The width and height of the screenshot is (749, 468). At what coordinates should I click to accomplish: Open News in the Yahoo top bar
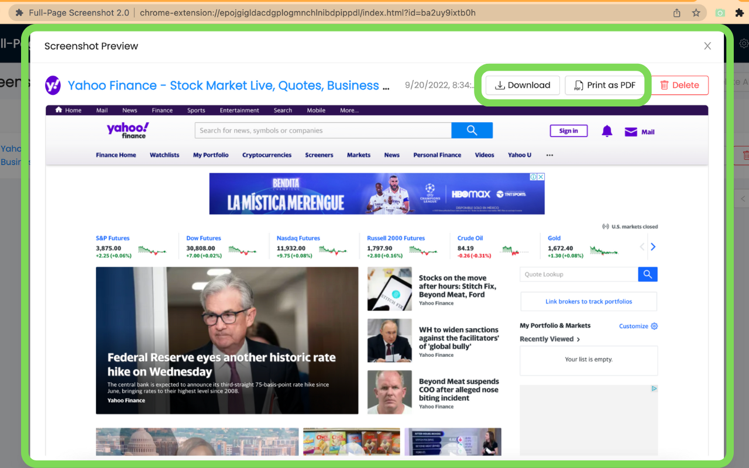click(x=130, y=110)
